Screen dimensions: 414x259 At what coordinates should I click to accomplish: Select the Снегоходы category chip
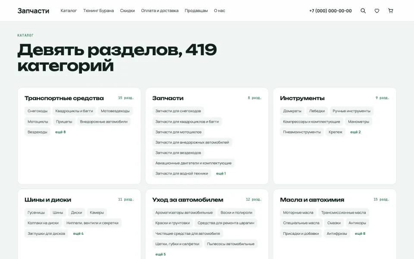tap(38, 111)
